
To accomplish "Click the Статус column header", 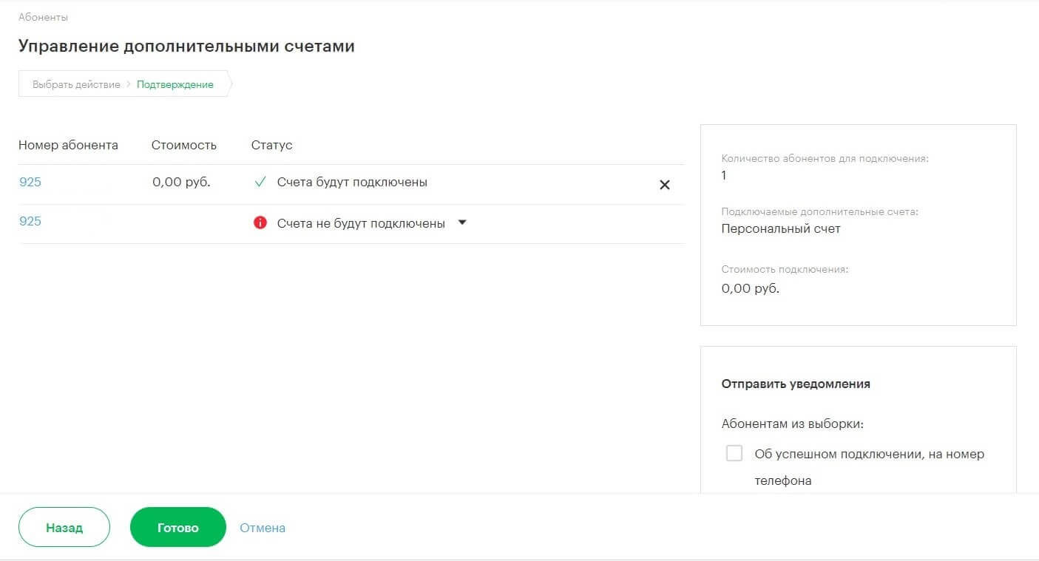I will (271, 145).
